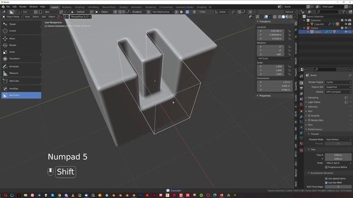Image resolution: width=353 pixels, height=198 pixels.
Task: Toggle Use Hair BVH checkbox
Action: pyautogui.click(x=326, y=183)
